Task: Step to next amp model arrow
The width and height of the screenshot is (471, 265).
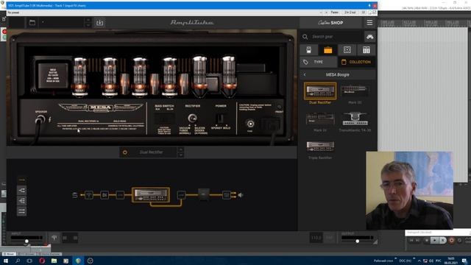Action: click(180, 155)
